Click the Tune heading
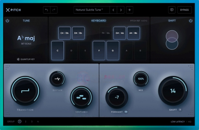This screenshot has height=130, width=199. click(x=26, y=20)
